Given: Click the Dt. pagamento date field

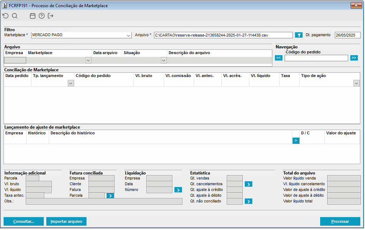Looking at the screenshot, I should coord(347,35).
